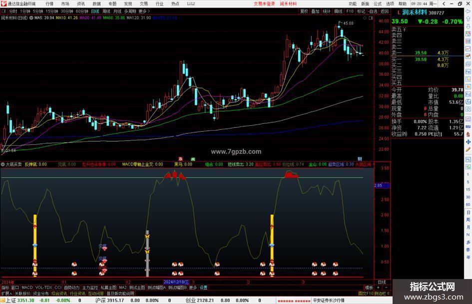Screen dimensions: 472x304
Task: Select the 30 minute button in the right sidebar
Action: pyautogui.click(x=468, y=197)
